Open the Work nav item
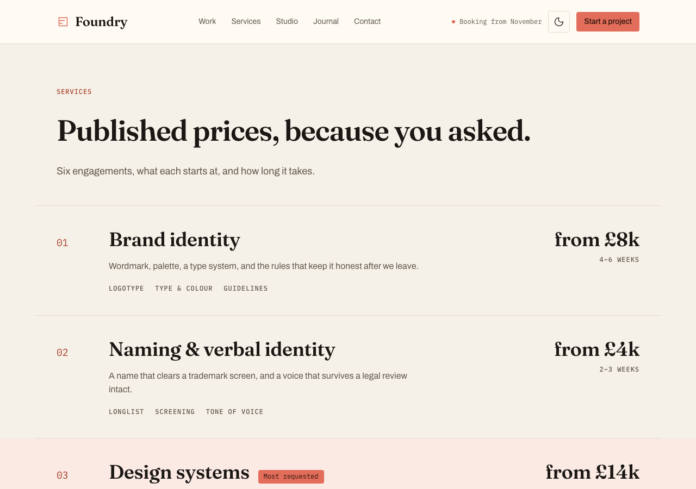This screenshot has height=489, width=696. click(207, 22)
